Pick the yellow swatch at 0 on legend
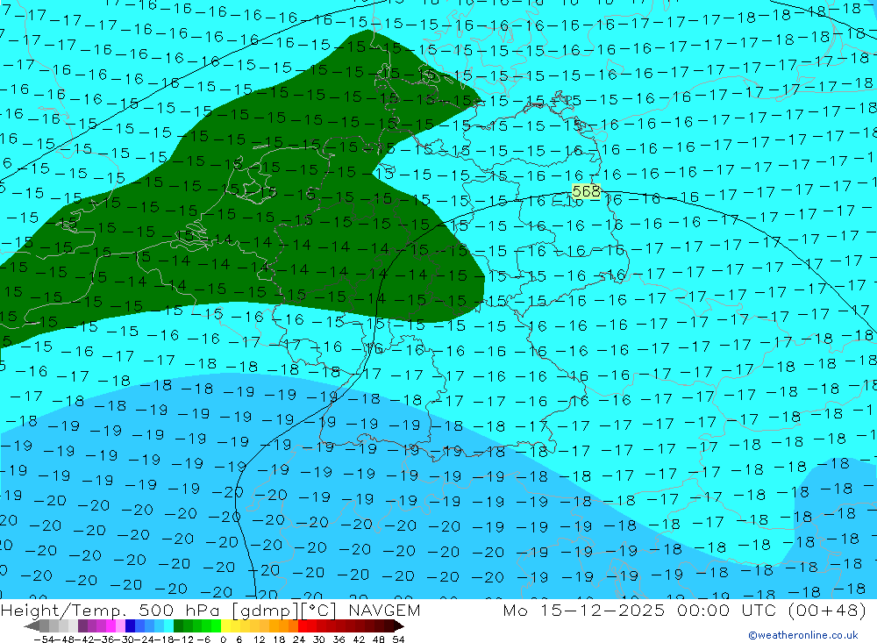The image size is (877, 643). coord(226,626)
